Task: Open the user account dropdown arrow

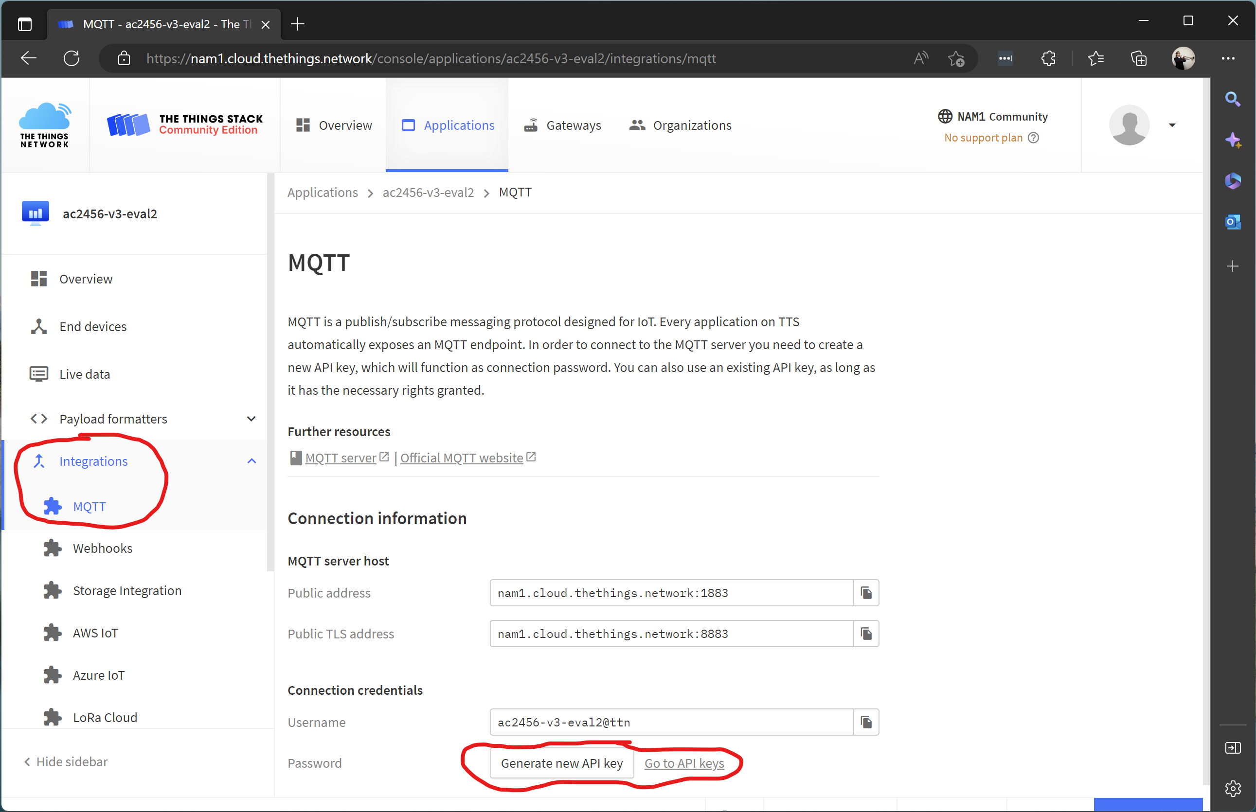Action: click(1171, 125)
